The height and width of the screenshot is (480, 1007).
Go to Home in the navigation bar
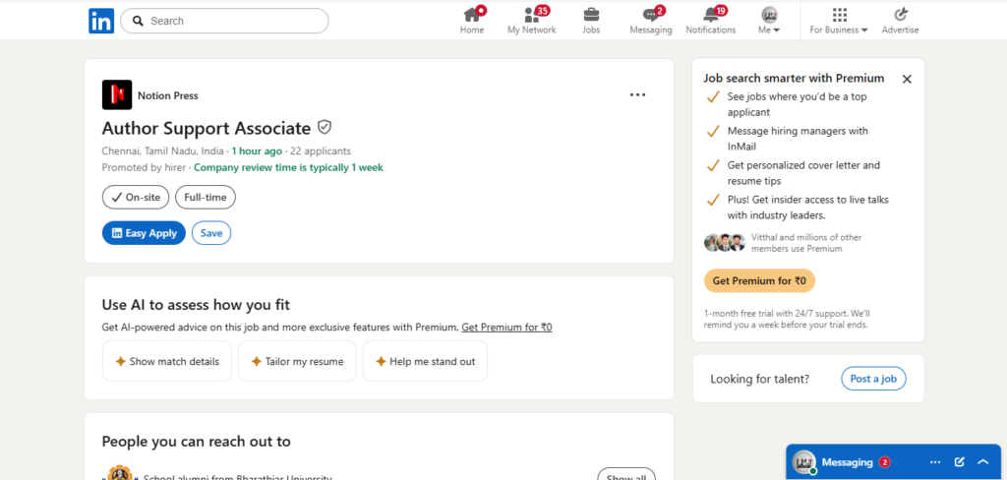(x=472, y=21)
